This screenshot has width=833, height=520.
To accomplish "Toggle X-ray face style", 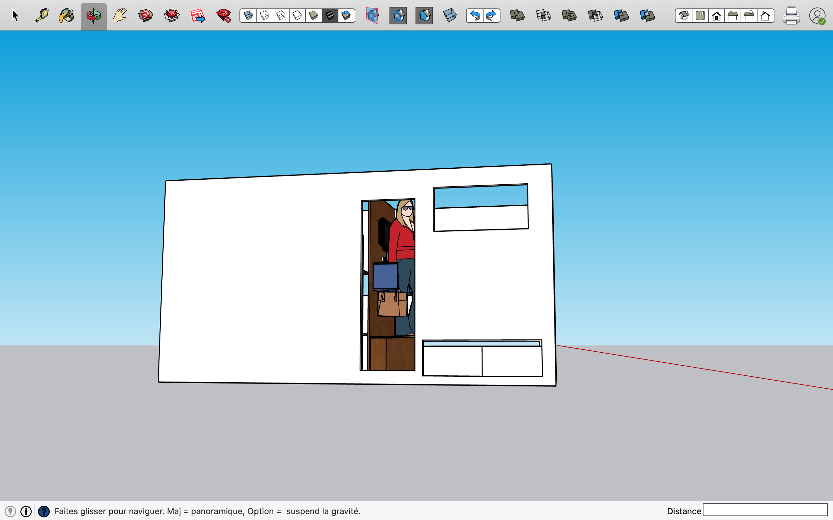I will click(248, 16).
